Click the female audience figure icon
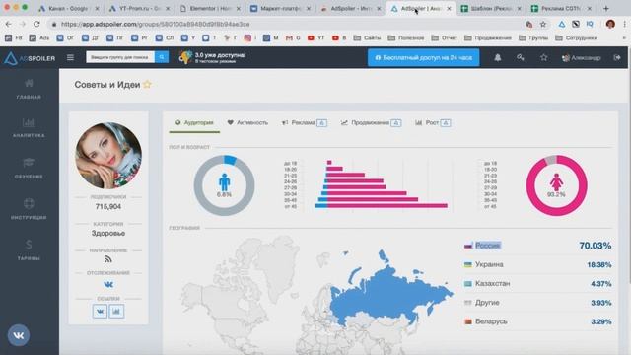 [556, 182]
